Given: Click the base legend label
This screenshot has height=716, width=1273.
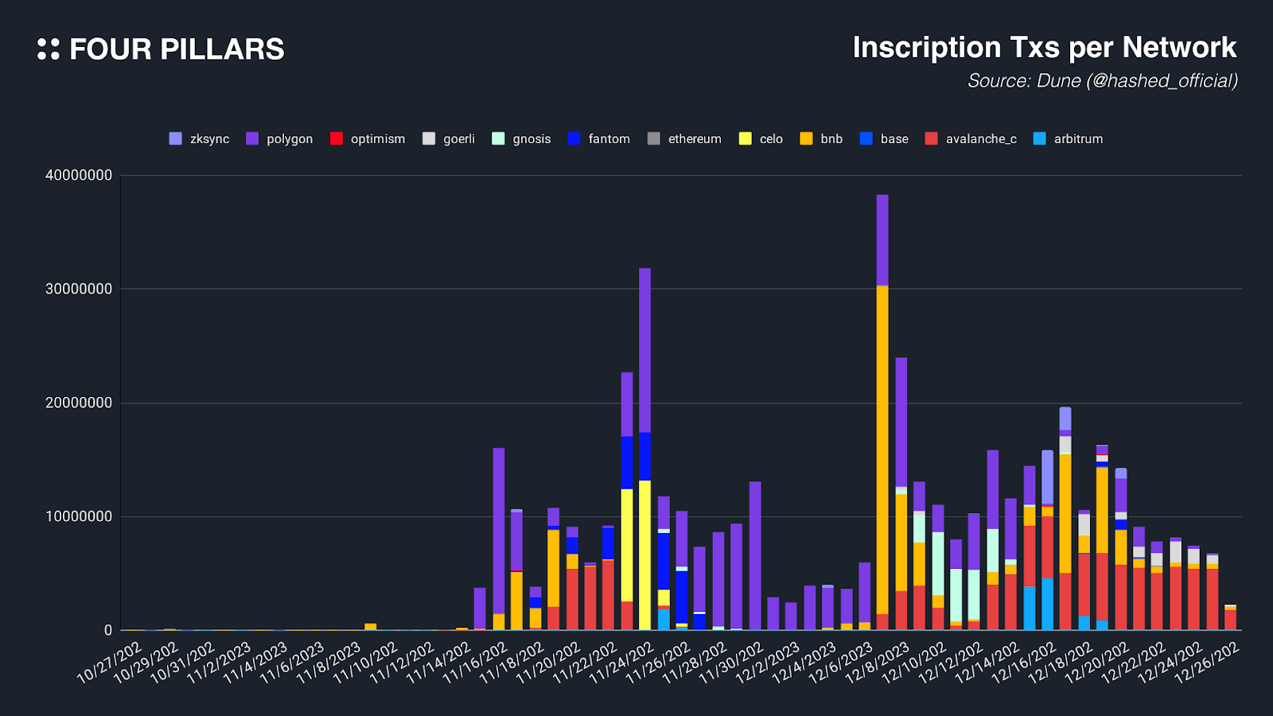Looking at the screenshot, I should pos(894,139).
